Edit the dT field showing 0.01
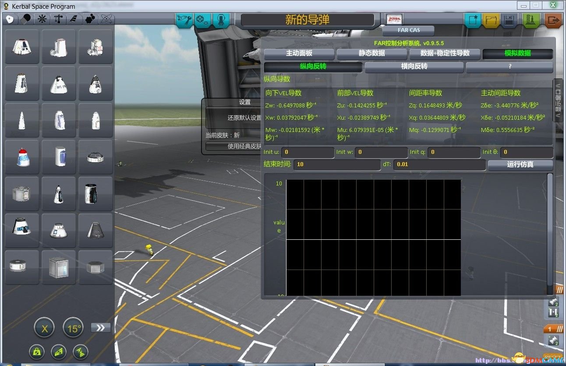This screenshot has height=366, width=566. click(x=439, y=165)
